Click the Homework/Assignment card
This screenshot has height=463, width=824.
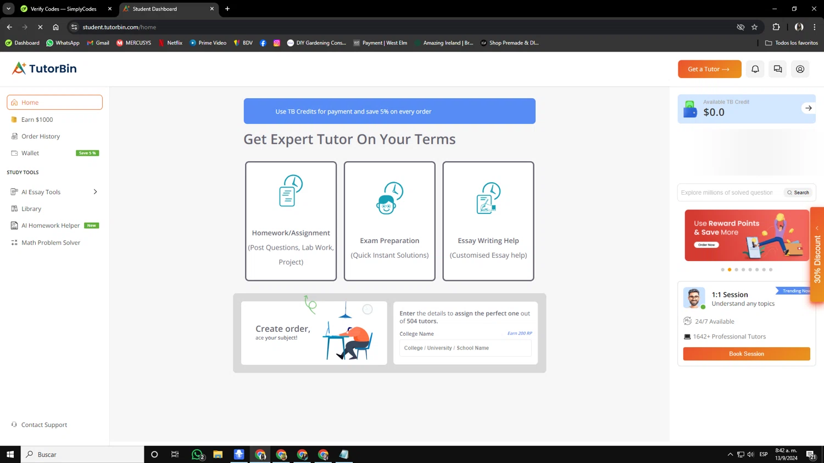291,221
